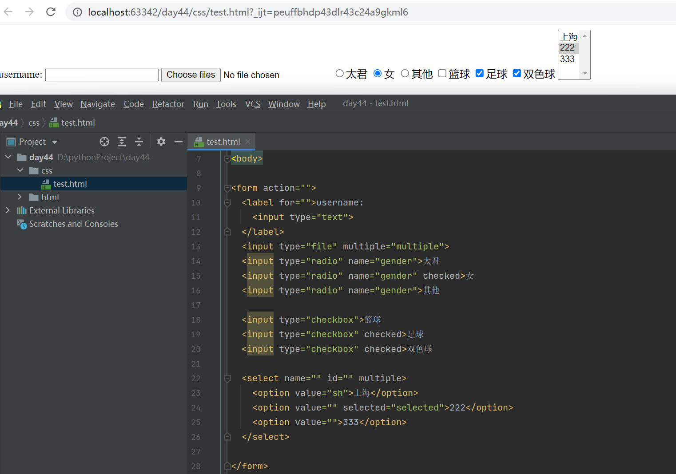Open the Run menu
Image resolution: width=676 pixels, height=474 pixels.
(x=201, y=104)
